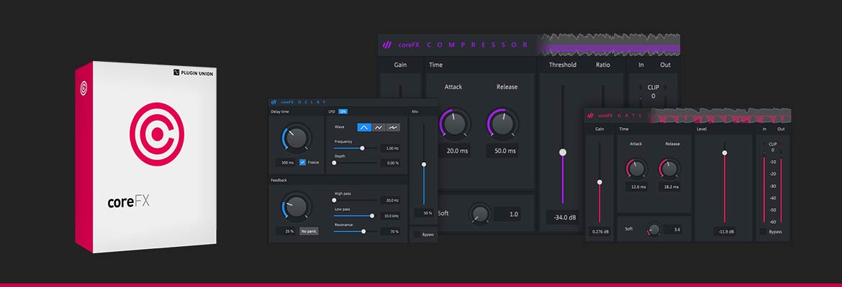This screenshot has height=287, width=842.
Task: Click the Delay time knob
Action: [x=296, y=138]
